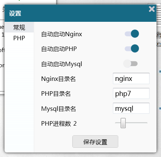161x157 pixels.
Task: Save settings with the 保存设置 button
Action: coord(95,141)
